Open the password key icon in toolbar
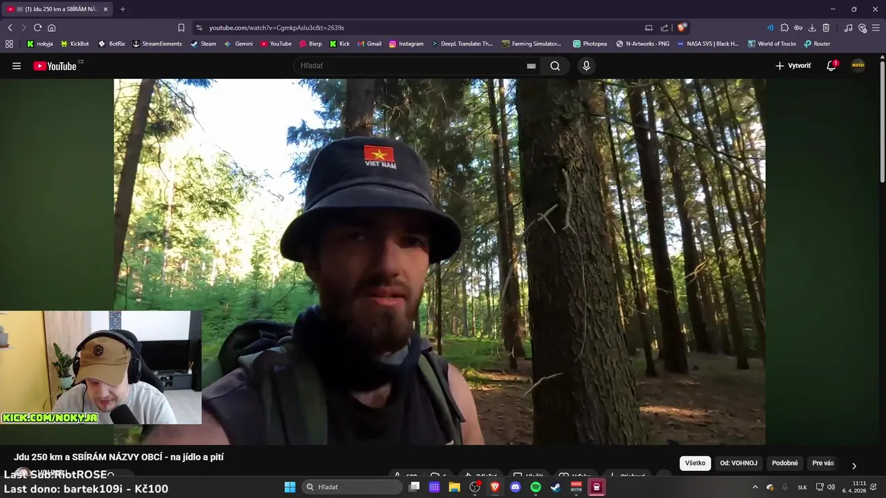 pyautogui.click(x=798, y=28)
